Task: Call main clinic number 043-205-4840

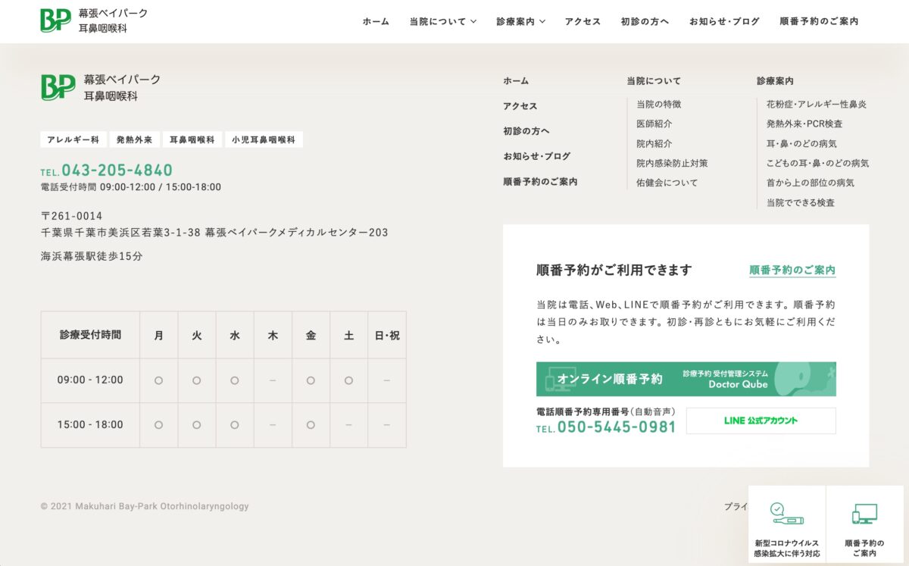Action: (x=107, y=170)
